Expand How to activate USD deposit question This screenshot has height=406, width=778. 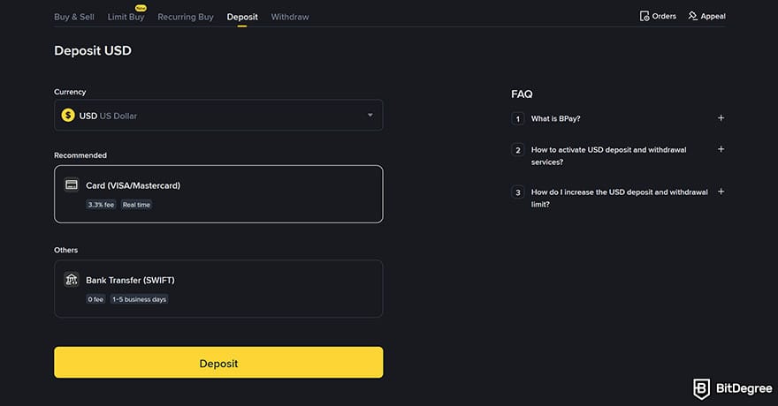pyautogui.click(x=609, y=156)
